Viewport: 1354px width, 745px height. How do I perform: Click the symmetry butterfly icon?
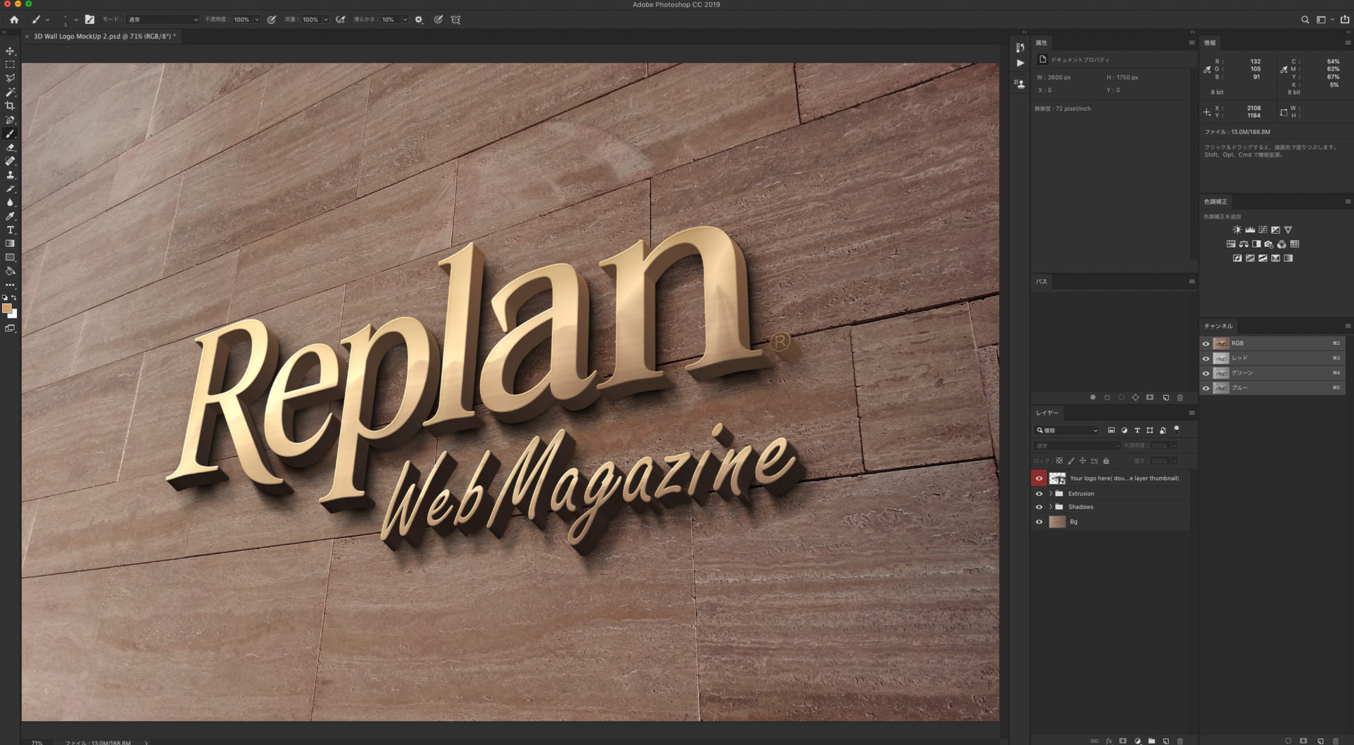pos(456,20)
